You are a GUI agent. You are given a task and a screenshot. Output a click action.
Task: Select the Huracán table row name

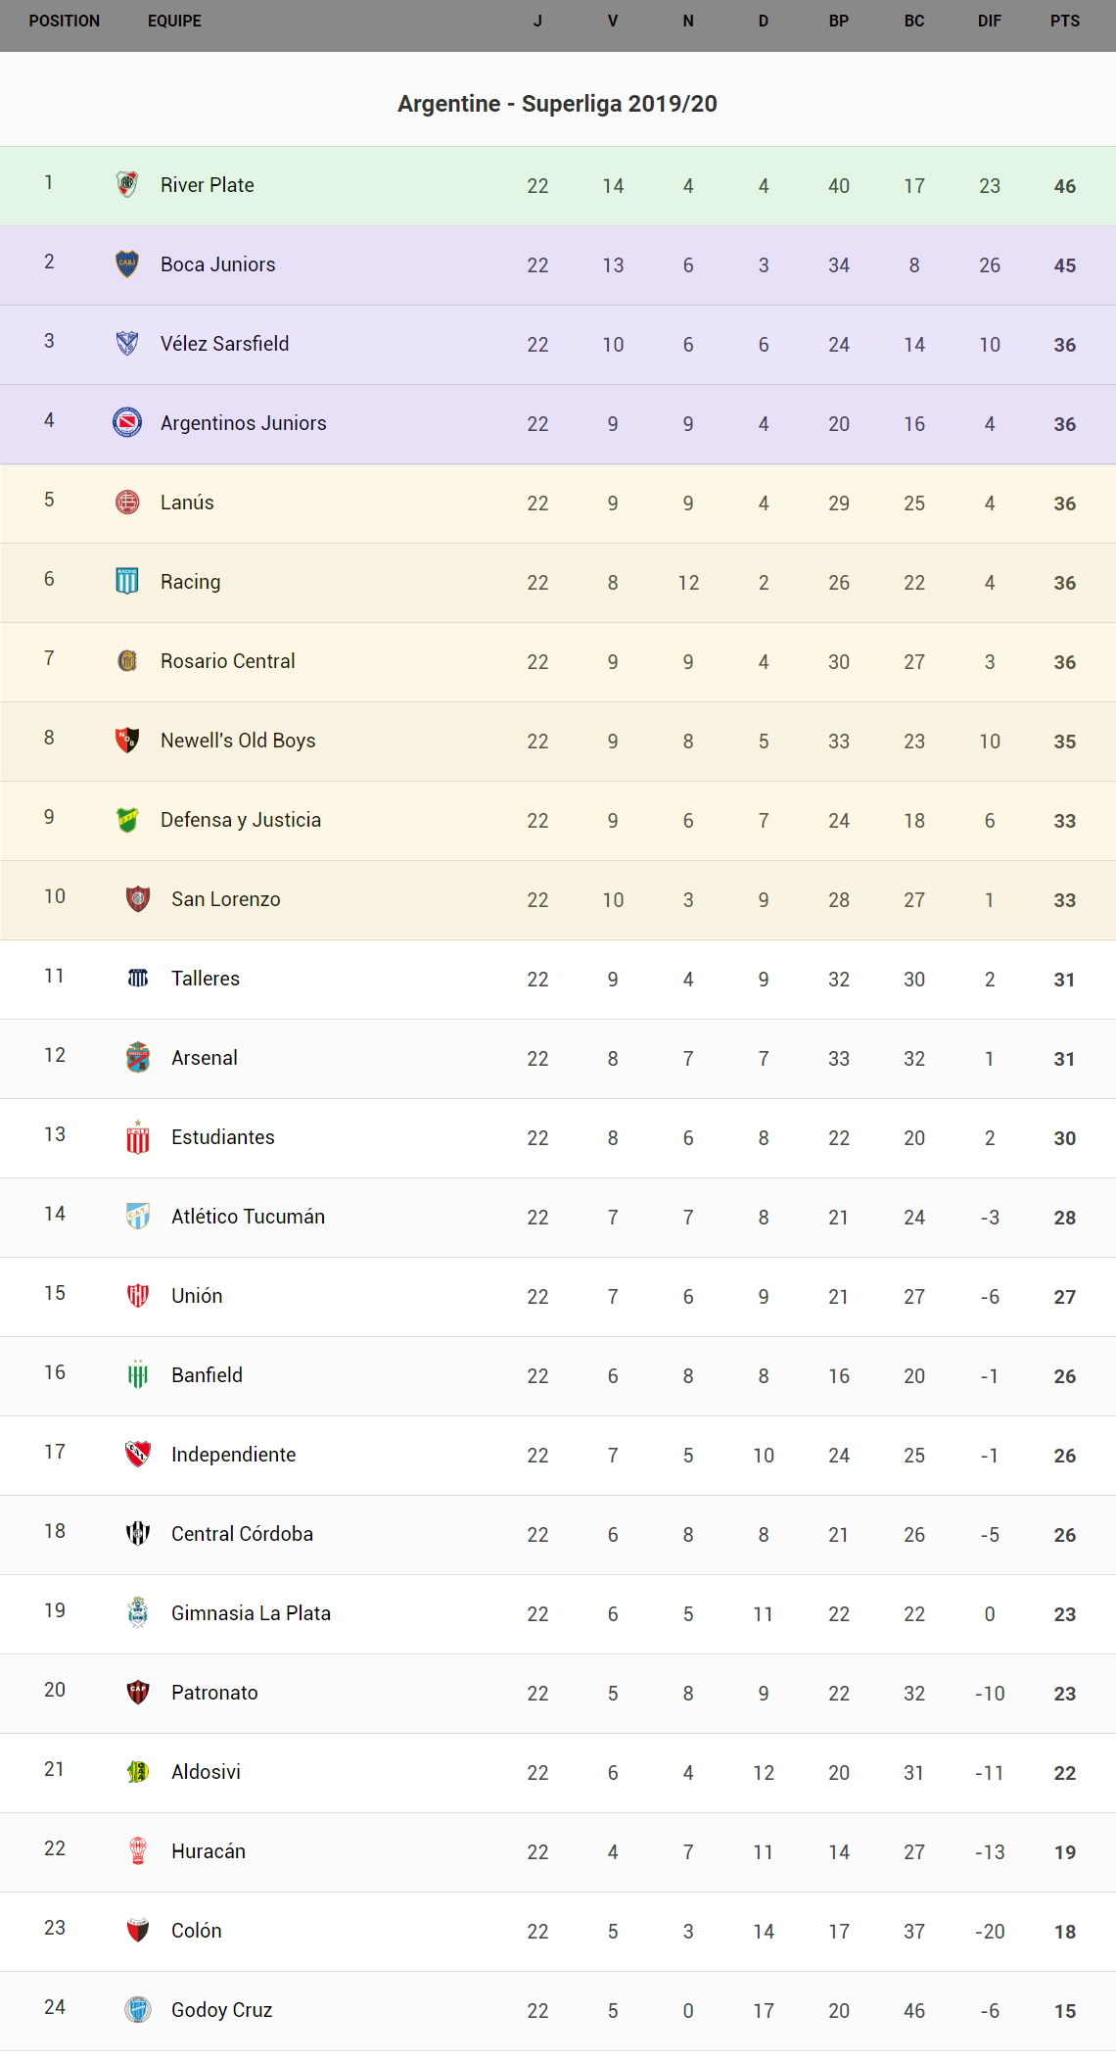pyautogui.click(x=208, y=1851)
